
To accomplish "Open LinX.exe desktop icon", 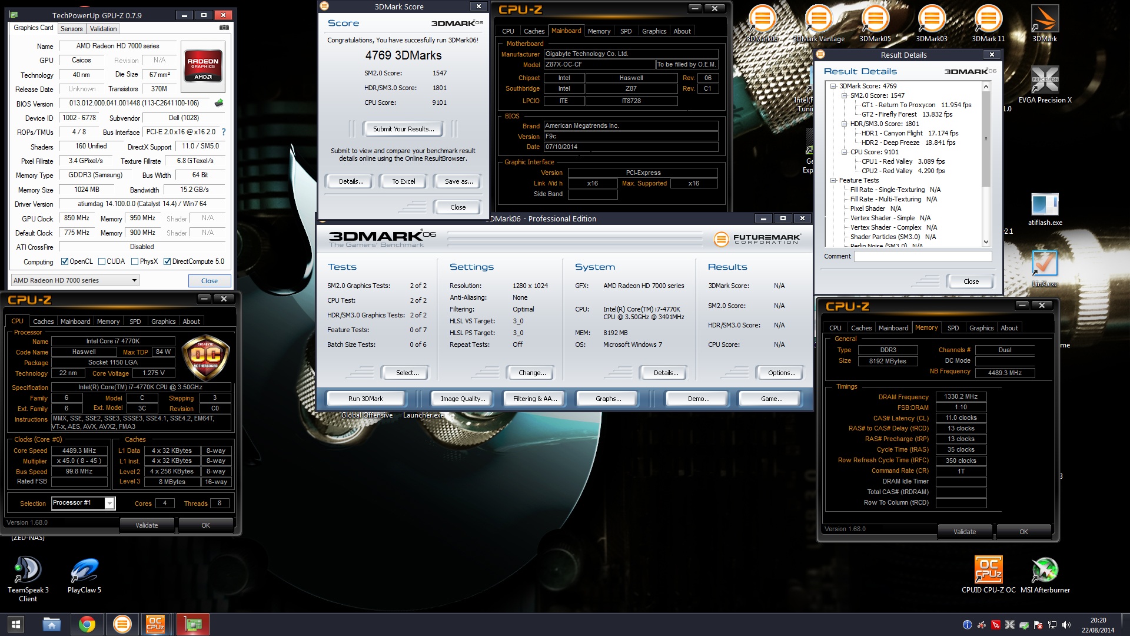I will (1045, 269).
